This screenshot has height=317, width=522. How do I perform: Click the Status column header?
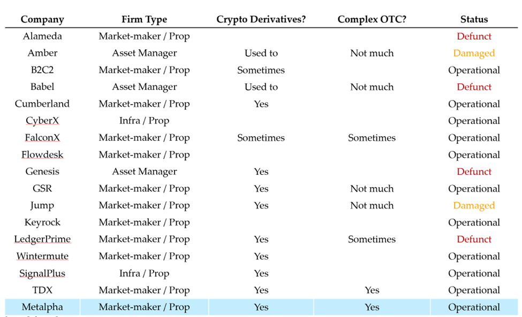[474, 19]
